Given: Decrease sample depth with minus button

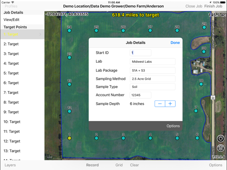Looking at the screenshot, I should (160, 103).
